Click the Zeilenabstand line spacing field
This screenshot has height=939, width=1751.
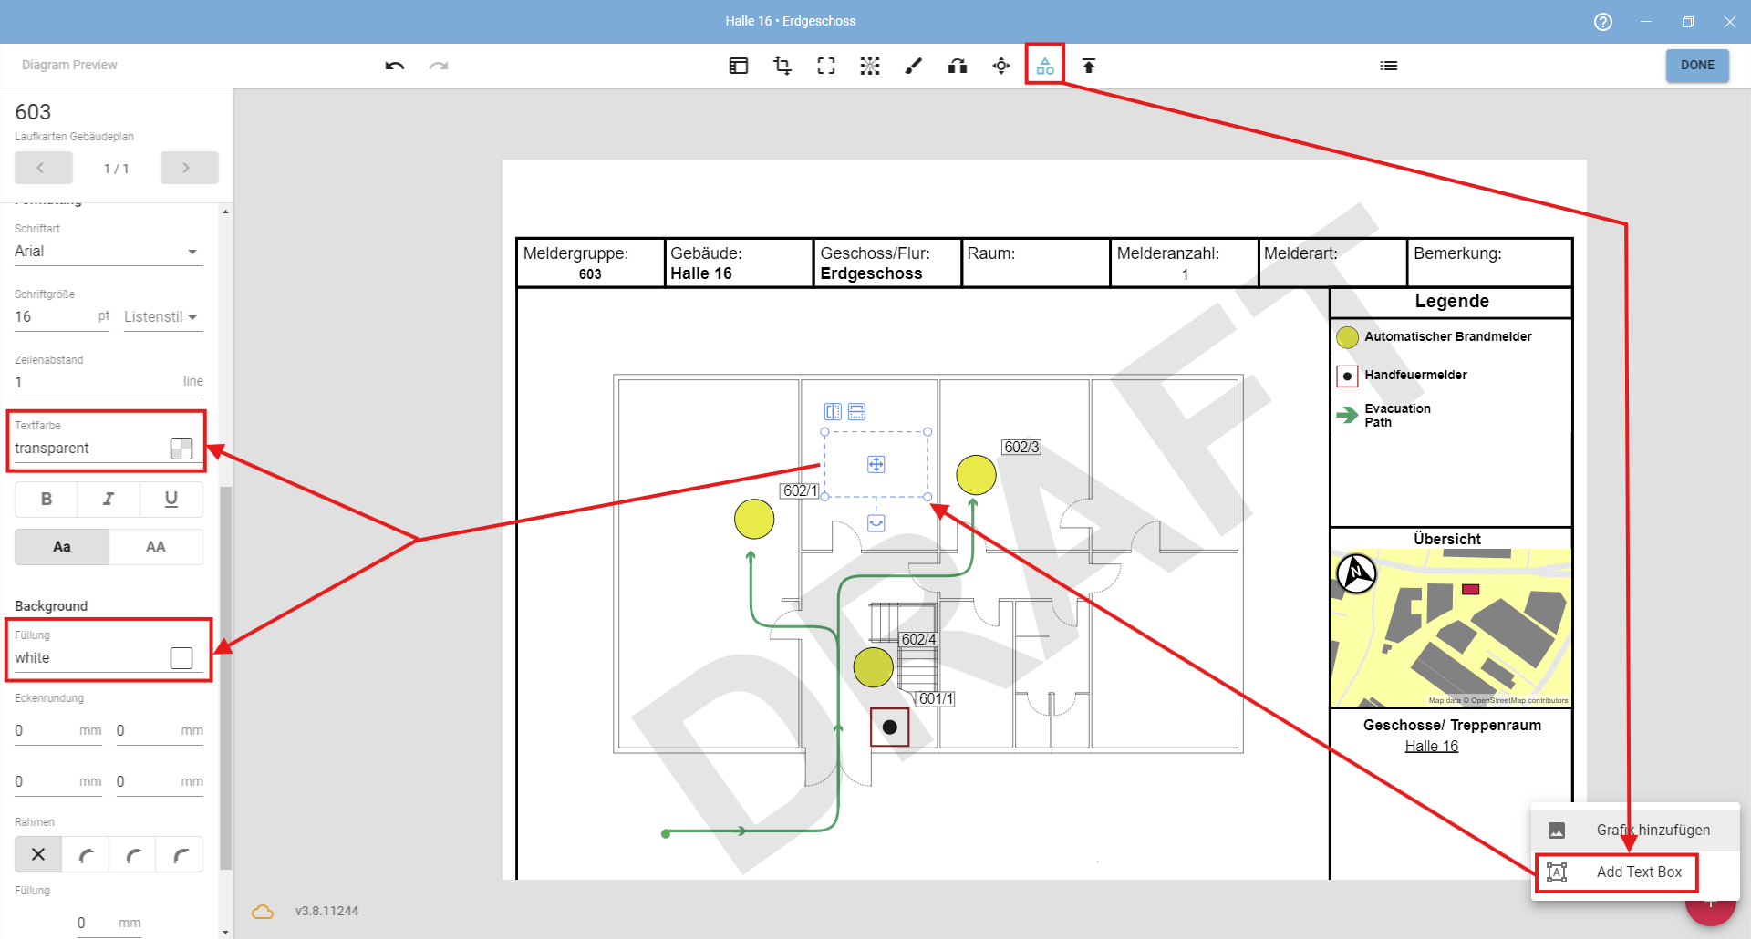(x=109, y=383)
